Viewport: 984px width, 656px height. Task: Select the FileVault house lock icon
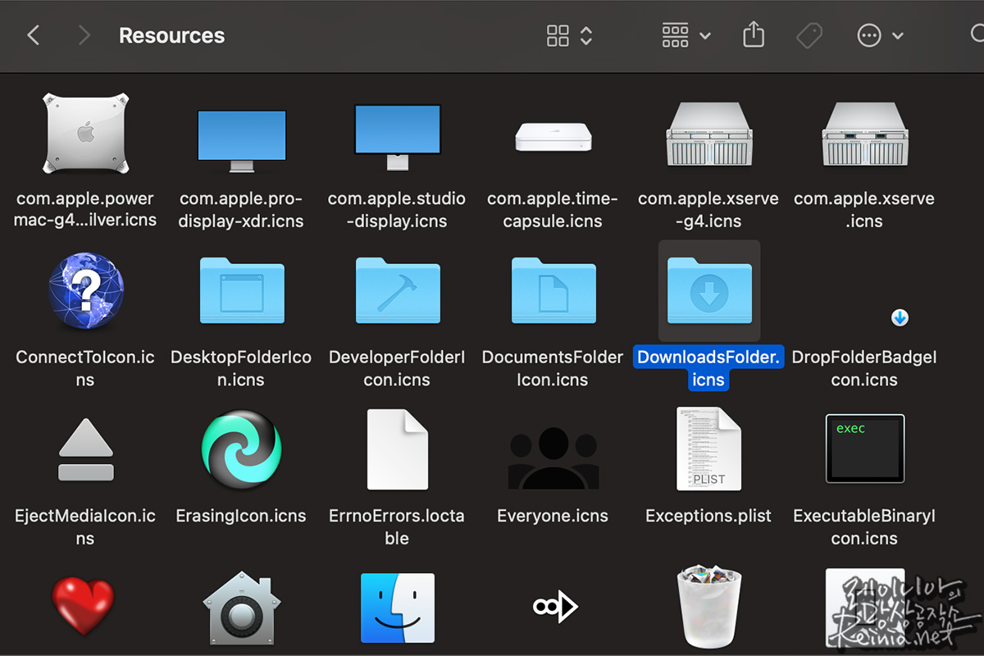pos(241,608)
